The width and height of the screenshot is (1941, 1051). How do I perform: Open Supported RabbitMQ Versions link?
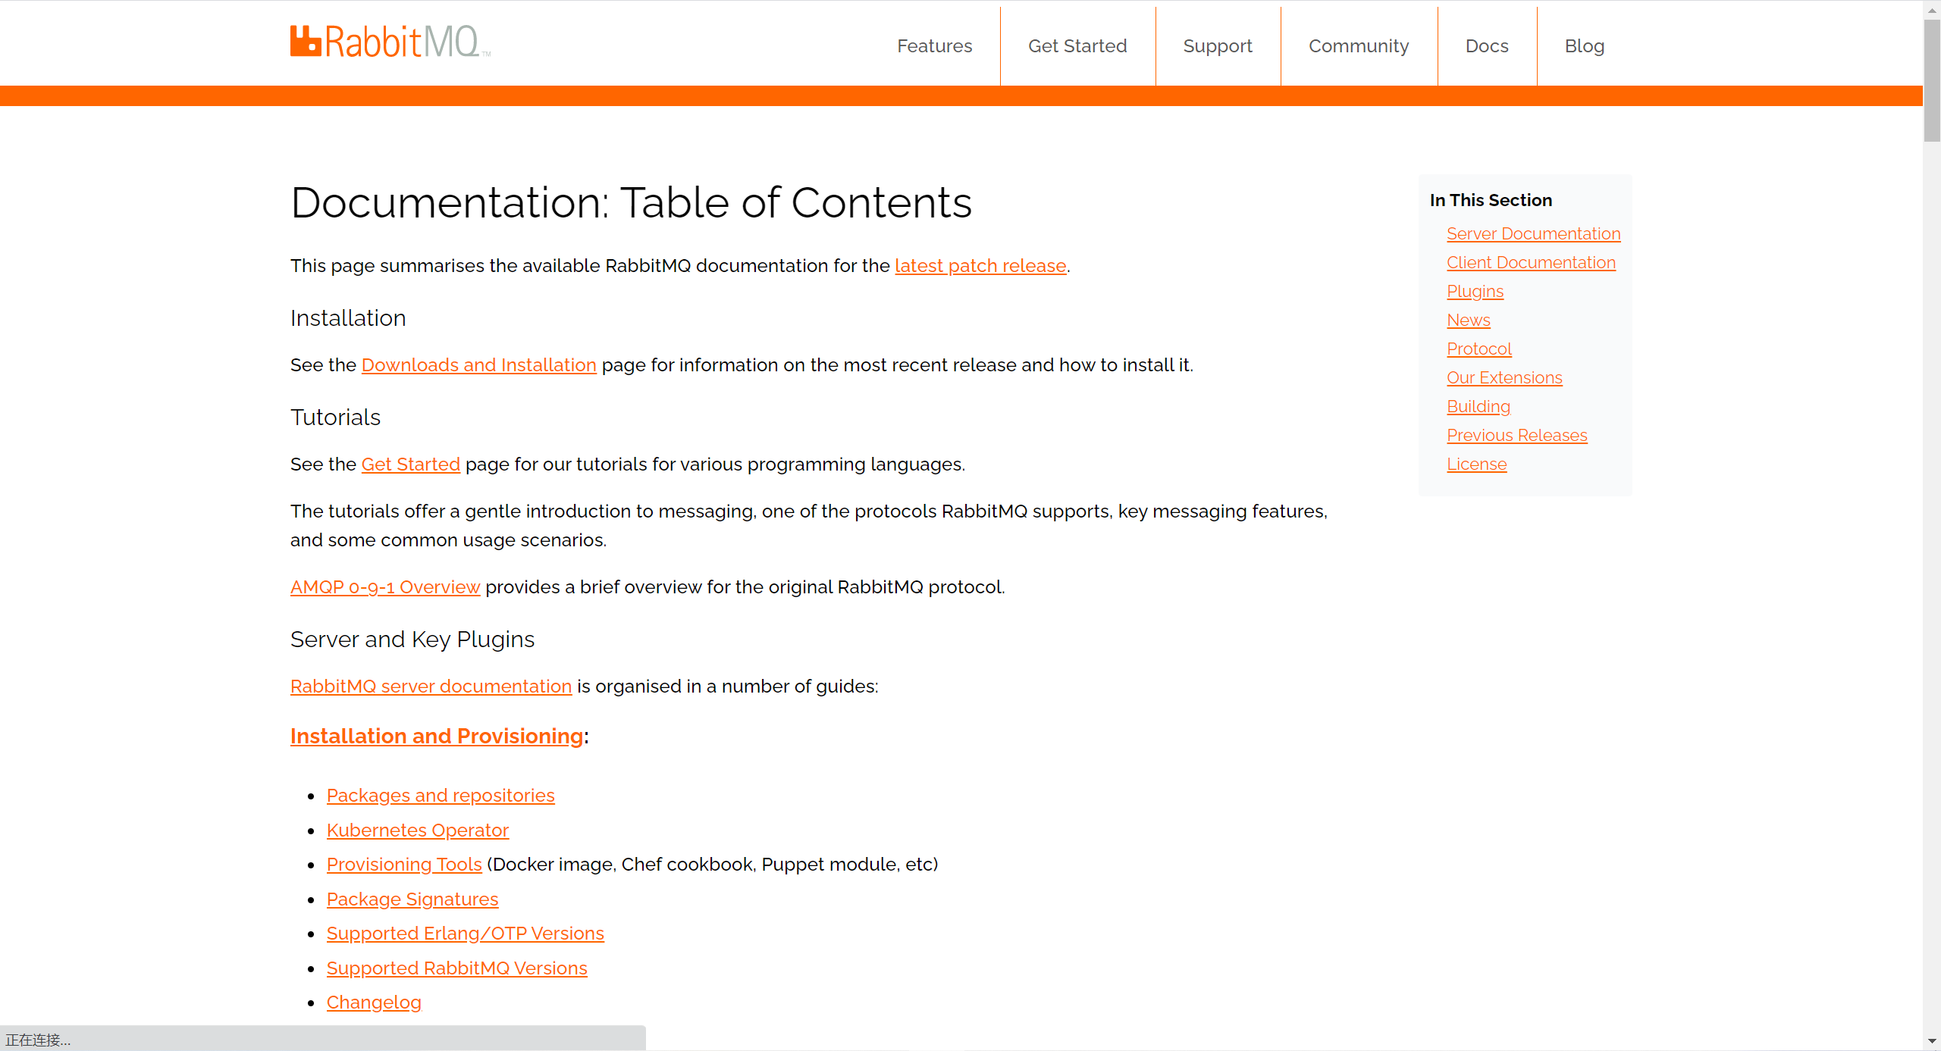coord(457,968)
